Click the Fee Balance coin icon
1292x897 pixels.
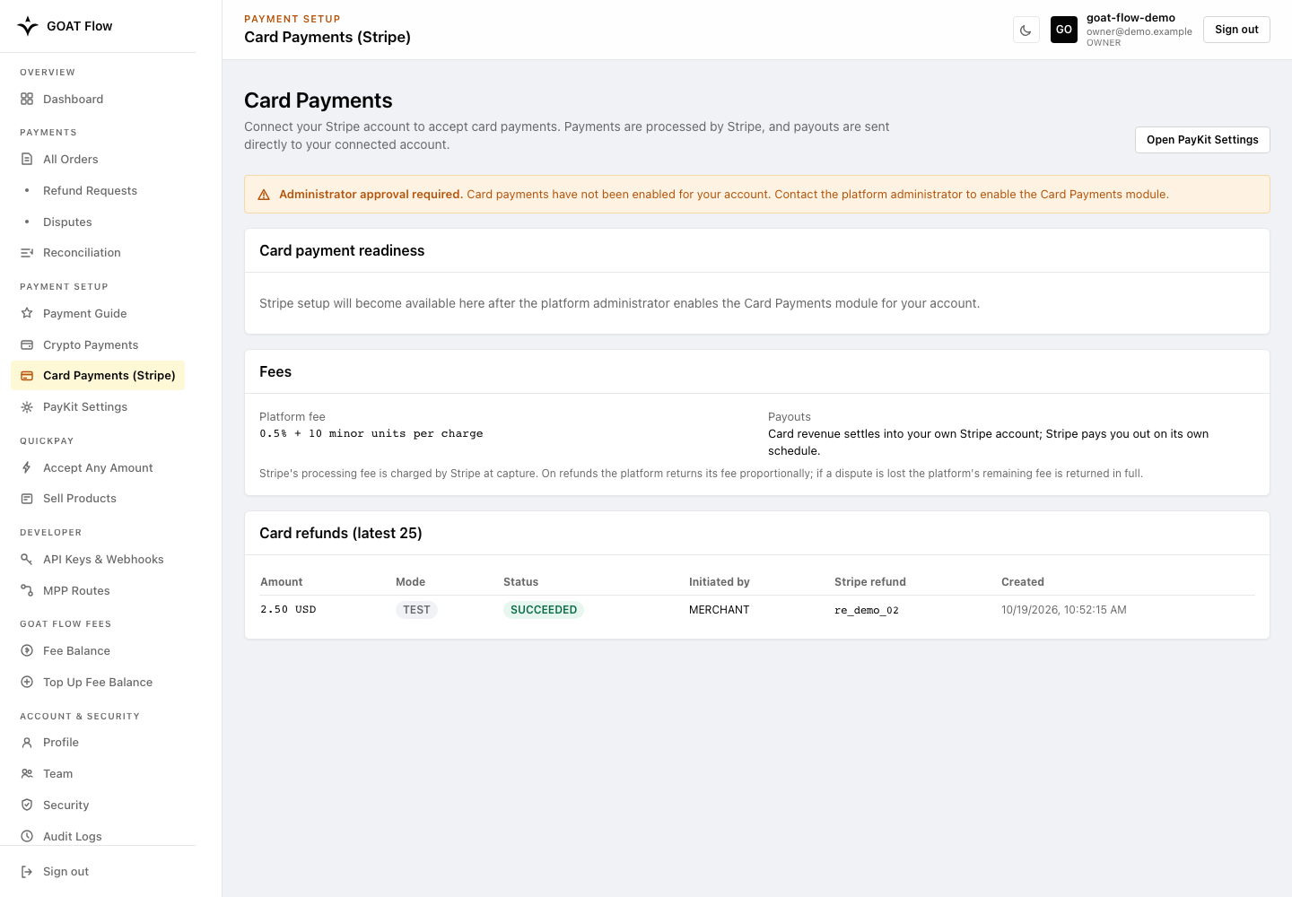point(27,651)
